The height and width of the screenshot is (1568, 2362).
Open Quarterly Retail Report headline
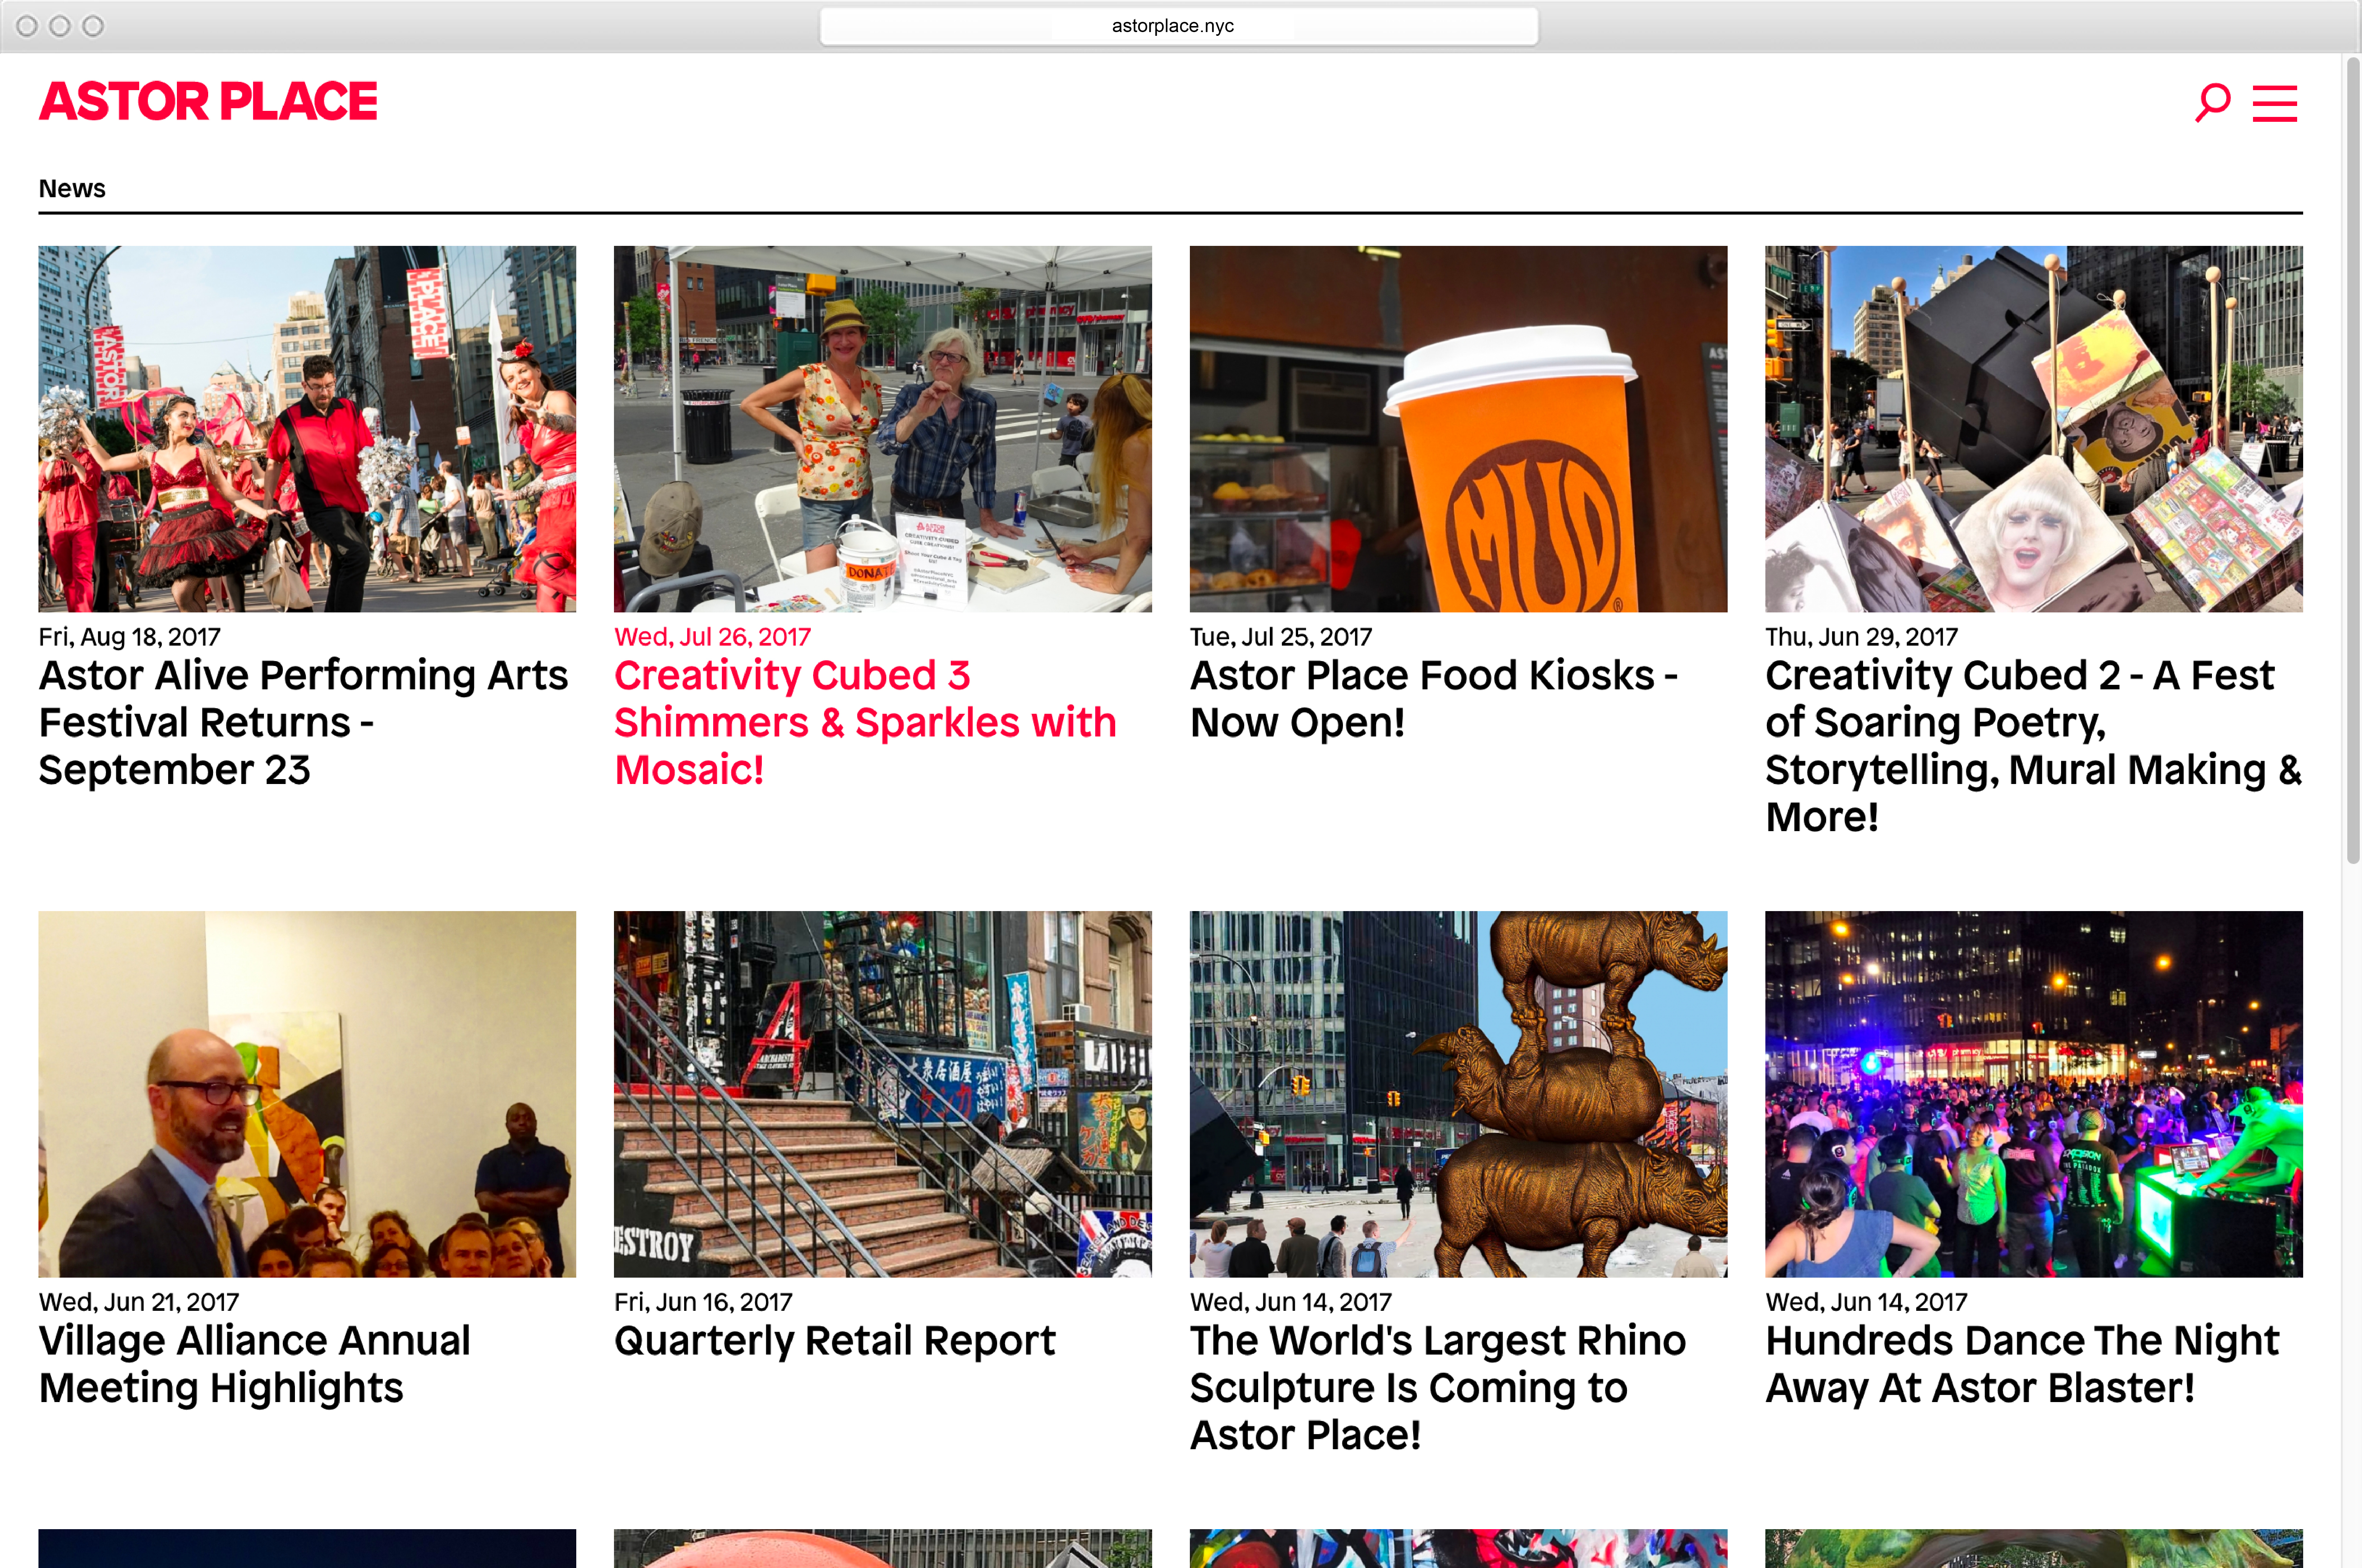tap(834, 1340)
